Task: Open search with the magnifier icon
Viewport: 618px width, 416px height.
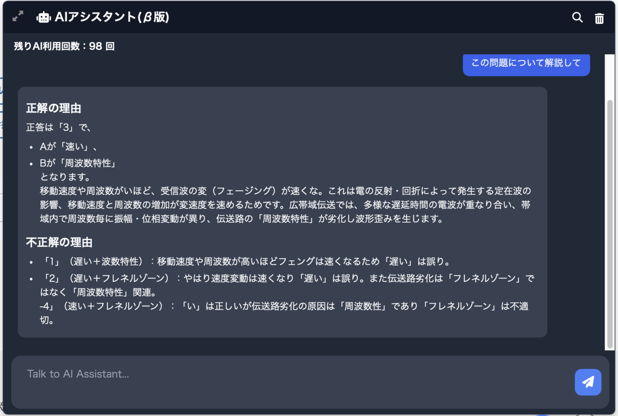Action: point(577,17)
